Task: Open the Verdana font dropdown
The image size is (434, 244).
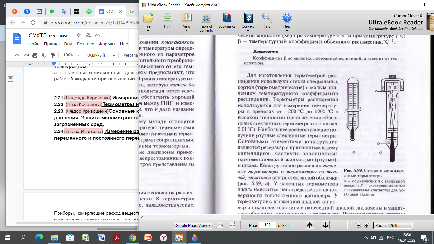Action: point(130,55)
